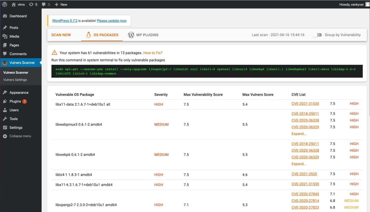Click the orange warning triangle icon
Screen dimensions: 370x212
[x=54, y=52]
